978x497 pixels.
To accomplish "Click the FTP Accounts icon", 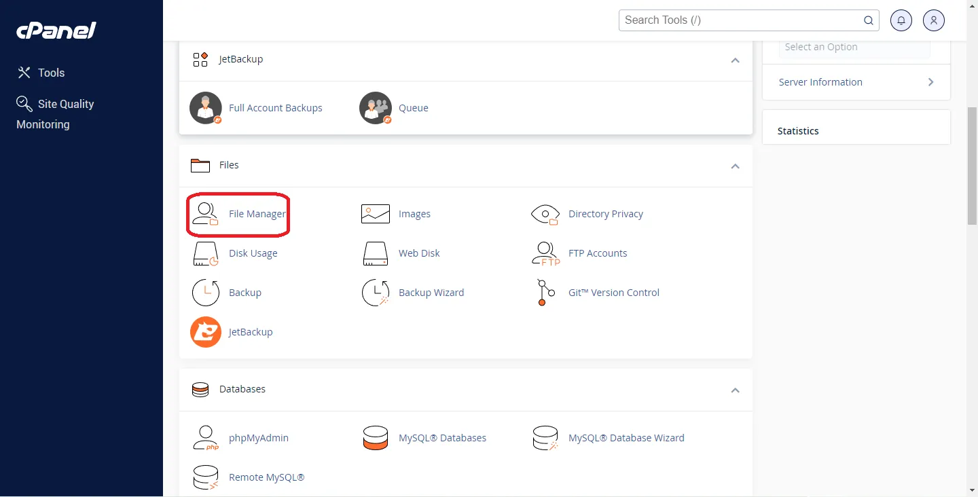I will [x=545, y=253].
